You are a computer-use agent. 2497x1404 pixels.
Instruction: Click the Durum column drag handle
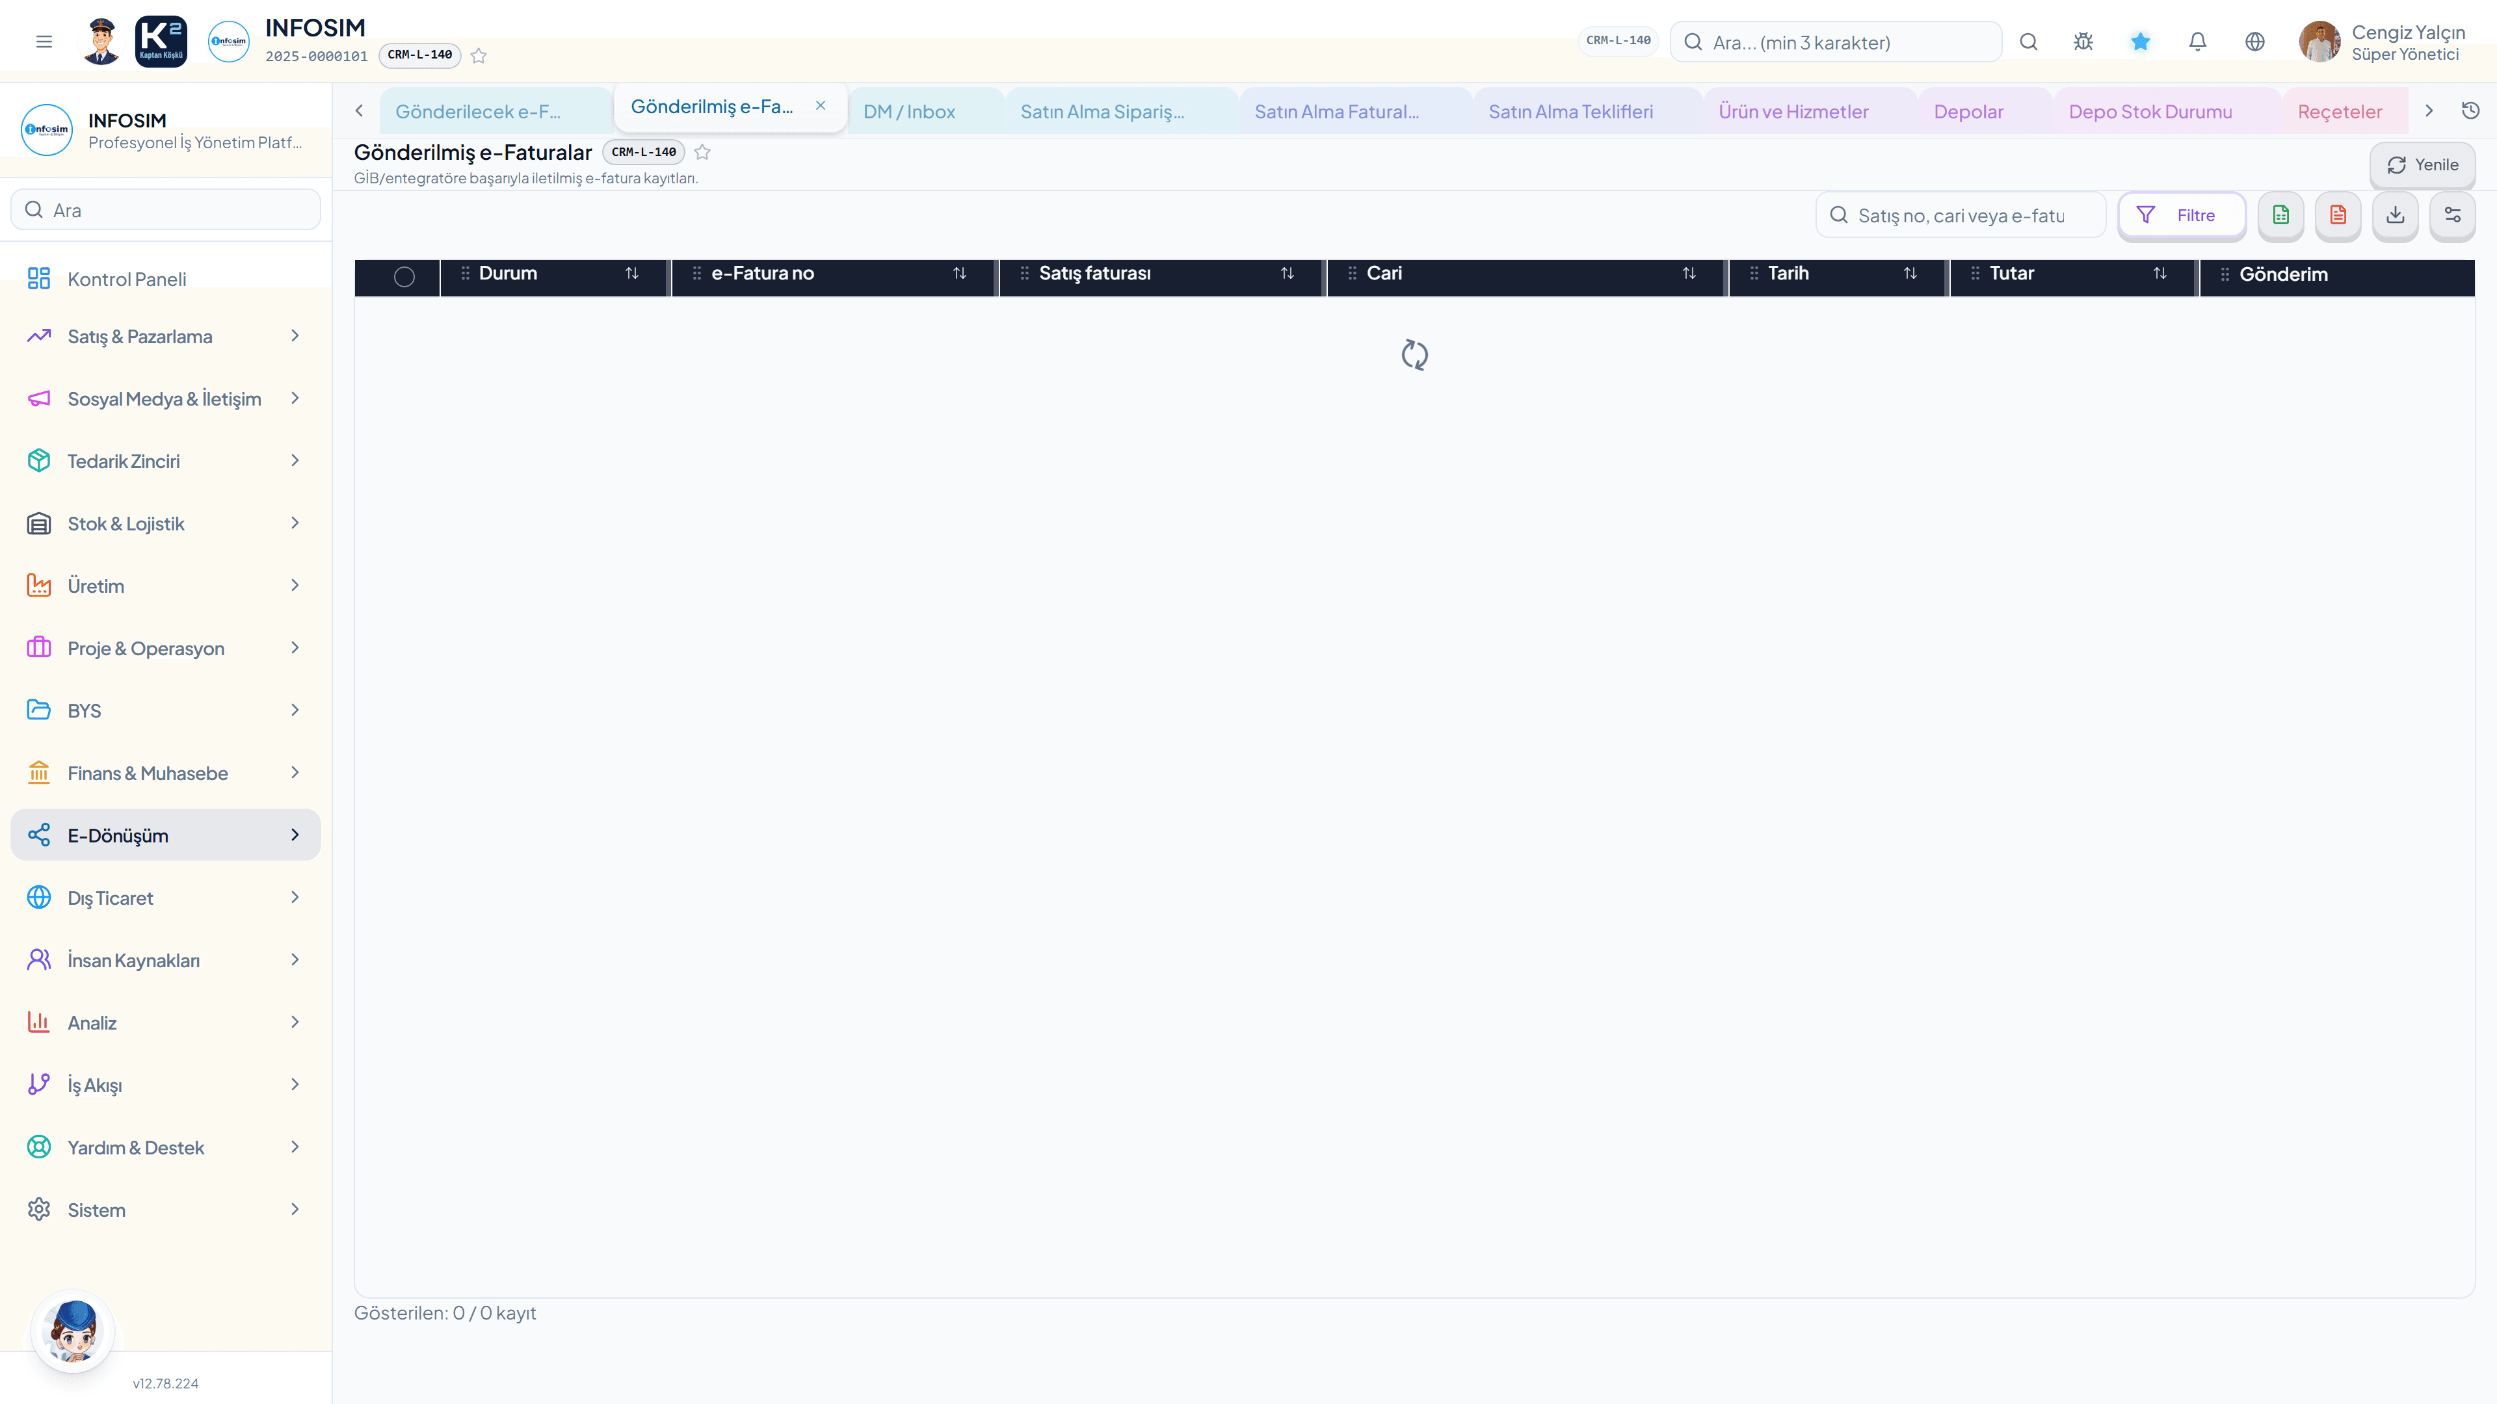(x=466, y=273)
